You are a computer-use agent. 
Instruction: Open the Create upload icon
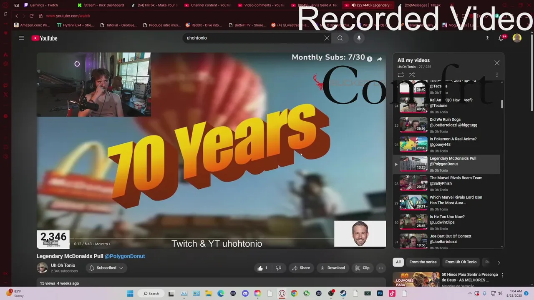click(487, 38)
